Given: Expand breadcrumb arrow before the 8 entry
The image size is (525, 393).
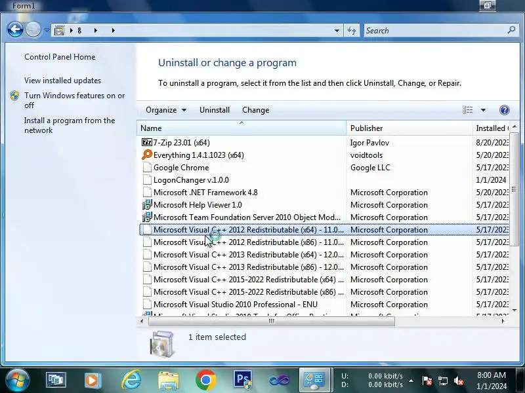Looking at the screenshot, I should 72,30.
